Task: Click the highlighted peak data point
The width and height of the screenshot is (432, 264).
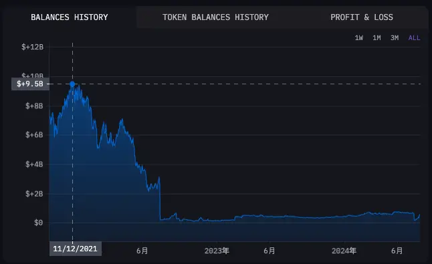Action: [x=72, y=84]
